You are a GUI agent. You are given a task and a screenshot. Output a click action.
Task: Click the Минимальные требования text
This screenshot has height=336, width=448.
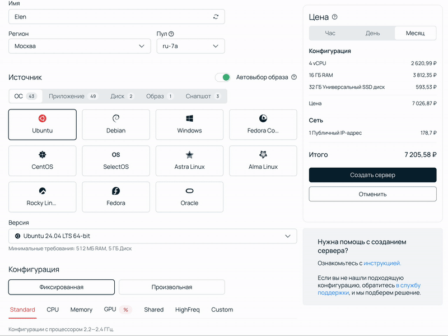pyautogui.click(x=70, y=248)
